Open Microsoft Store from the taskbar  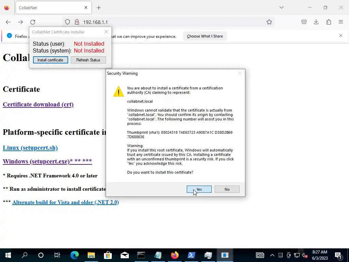[108, 255]
